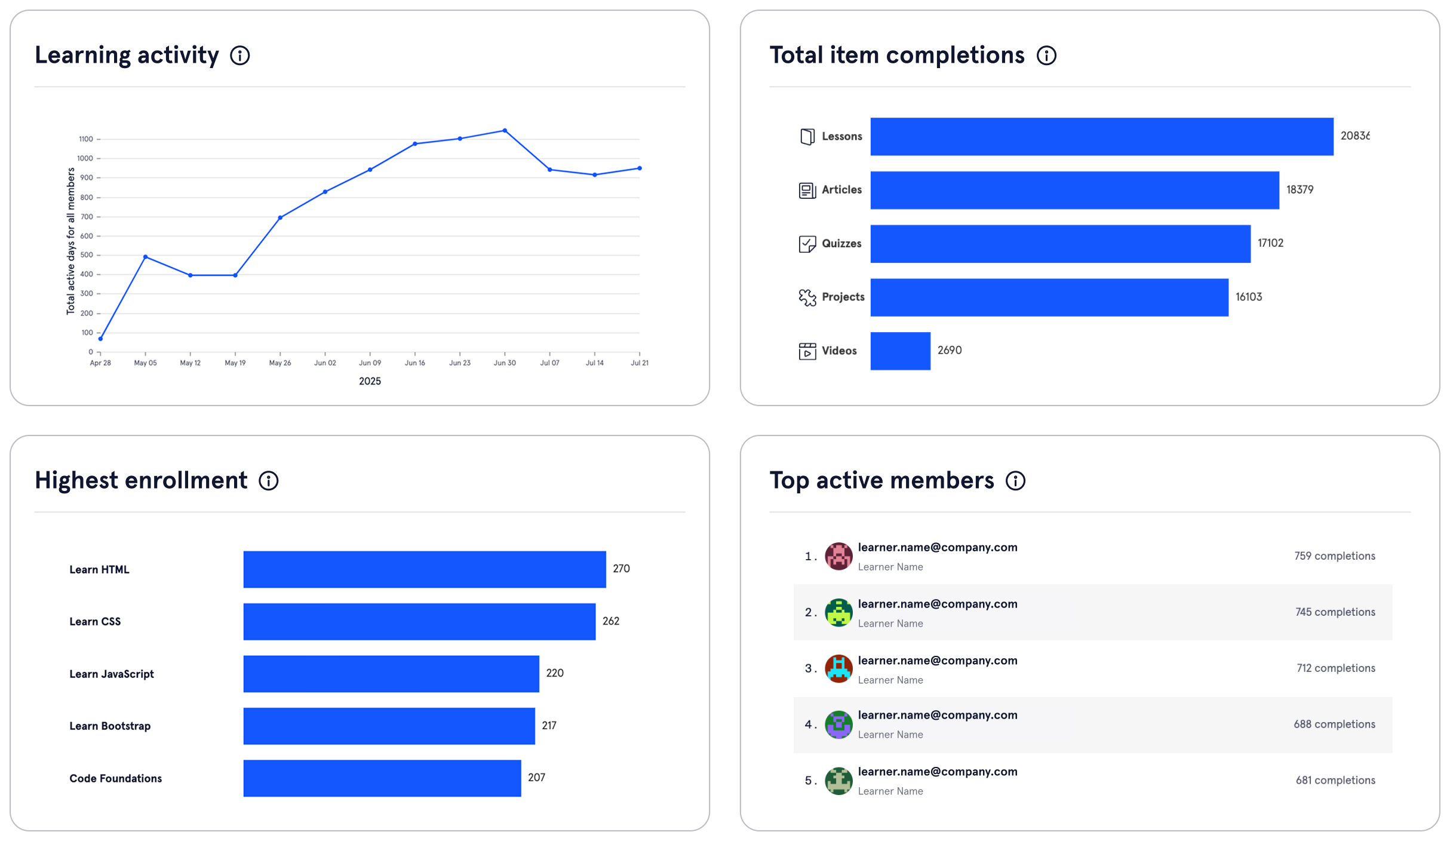
Task: Select the Quizzes checkmark icon
Action: 807,244
